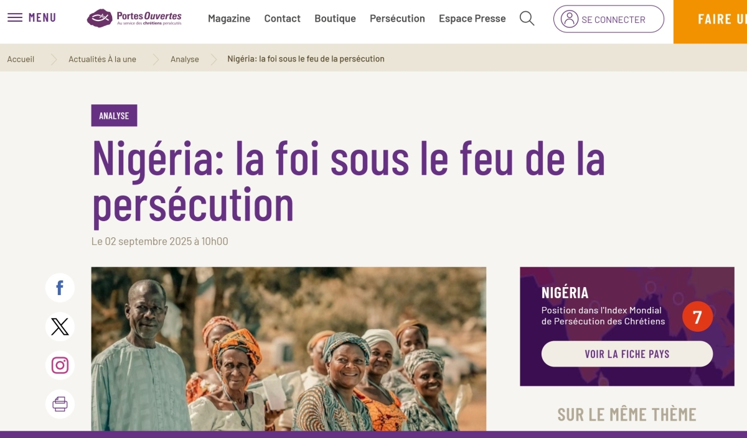
Task: Go to Accueil breadcrumb link
Action: 21,59
